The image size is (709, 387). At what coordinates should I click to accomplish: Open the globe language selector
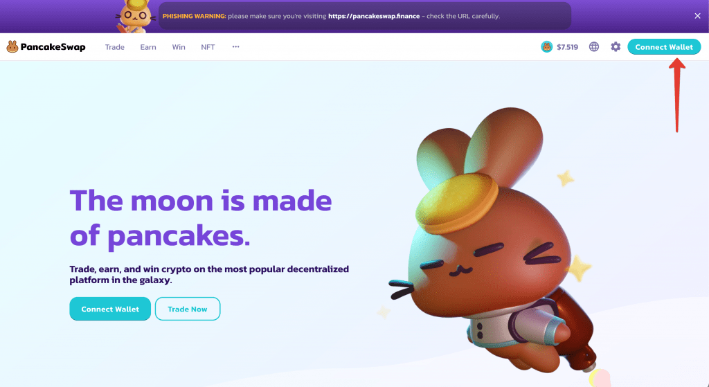[x=593, y=46]
